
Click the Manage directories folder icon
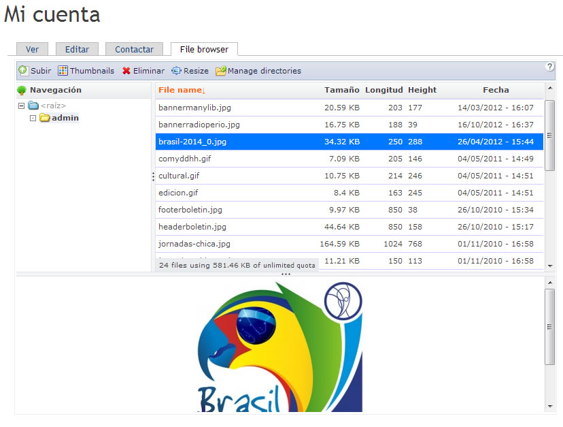coord(221,71)
